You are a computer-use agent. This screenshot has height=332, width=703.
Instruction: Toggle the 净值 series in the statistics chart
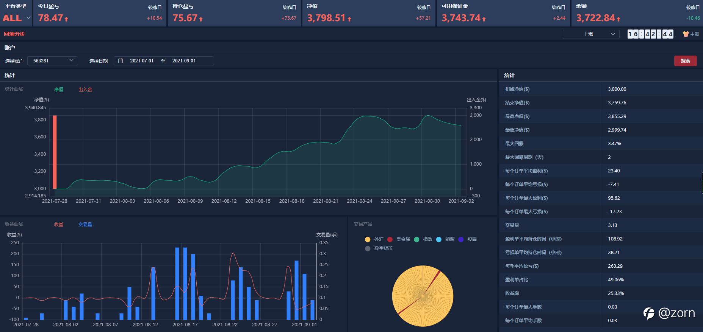pos(59,90)
